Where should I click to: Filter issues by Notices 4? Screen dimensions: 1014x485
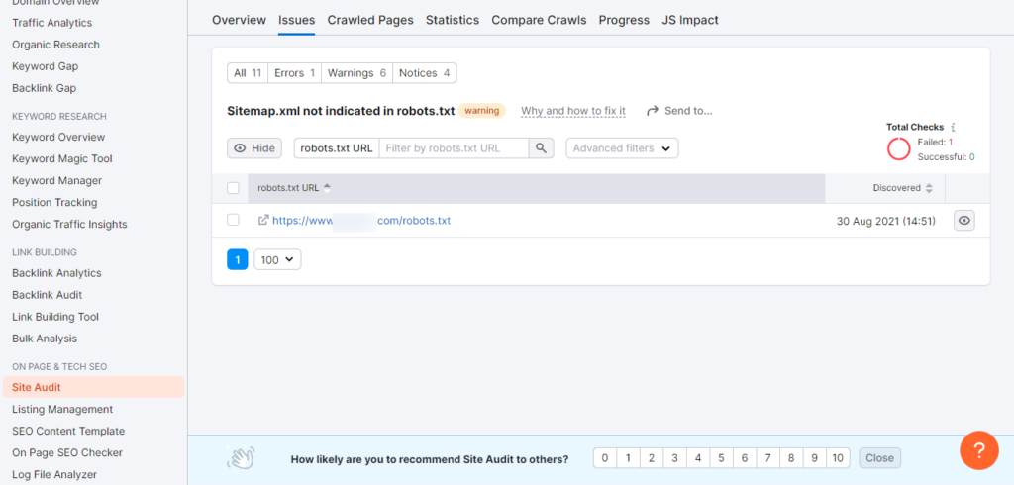[x=424, y=73]
